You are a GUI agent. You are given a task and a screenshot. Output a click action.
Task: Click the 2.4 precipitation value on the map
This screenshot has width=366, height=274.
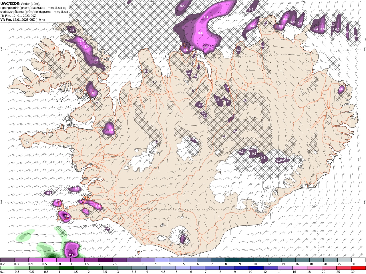[71, 255]
